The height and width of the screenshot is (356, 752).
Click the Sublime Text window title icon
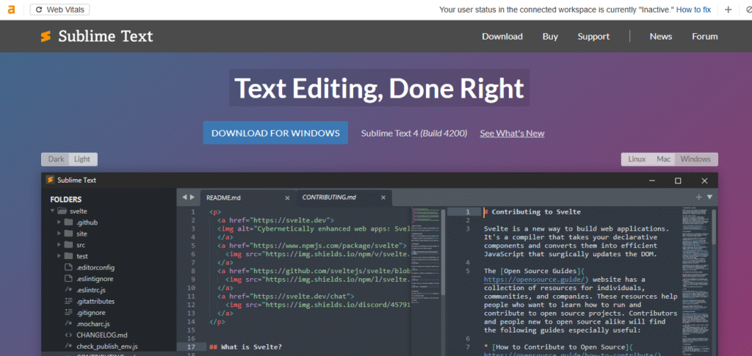coord(49,180)
